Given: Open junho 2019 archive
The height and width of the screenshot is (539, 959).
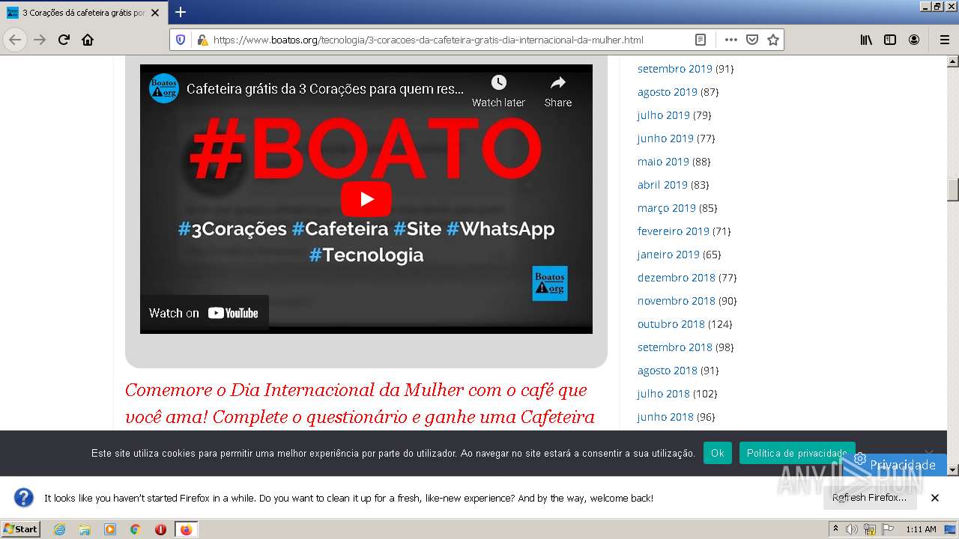Looking at the screenshot, I should 665,138.
